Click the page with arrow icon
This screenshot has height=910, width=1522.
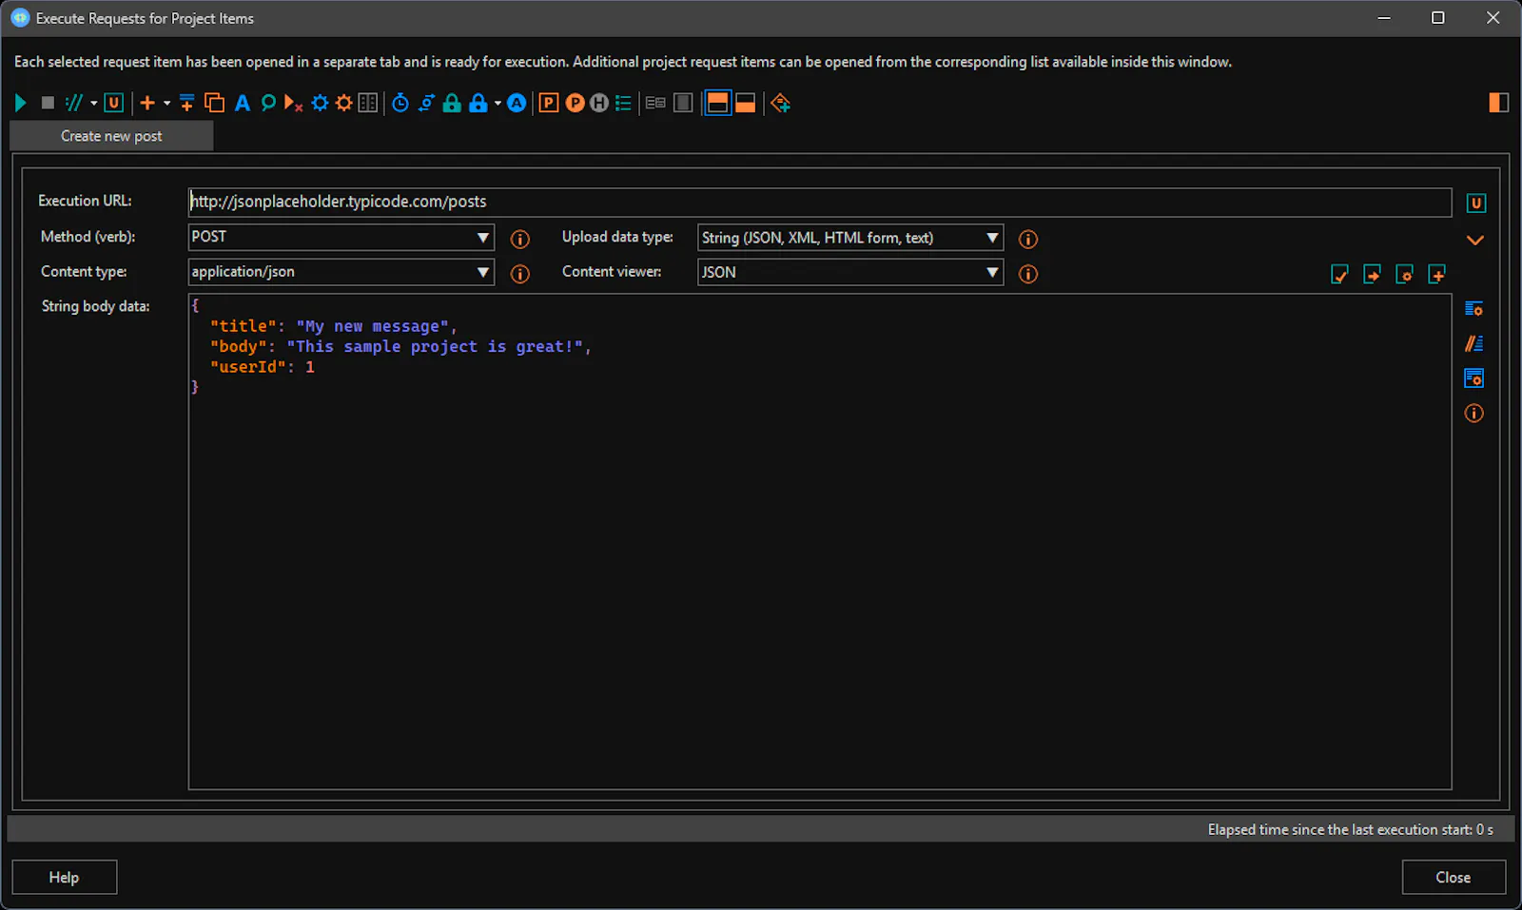[x=1372, y=275]
